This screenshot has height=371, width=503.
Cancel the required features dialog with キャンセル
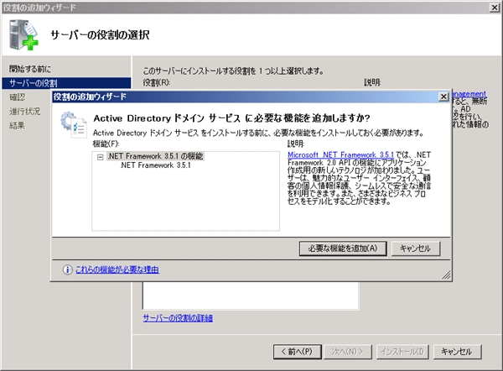coord(416,248)
